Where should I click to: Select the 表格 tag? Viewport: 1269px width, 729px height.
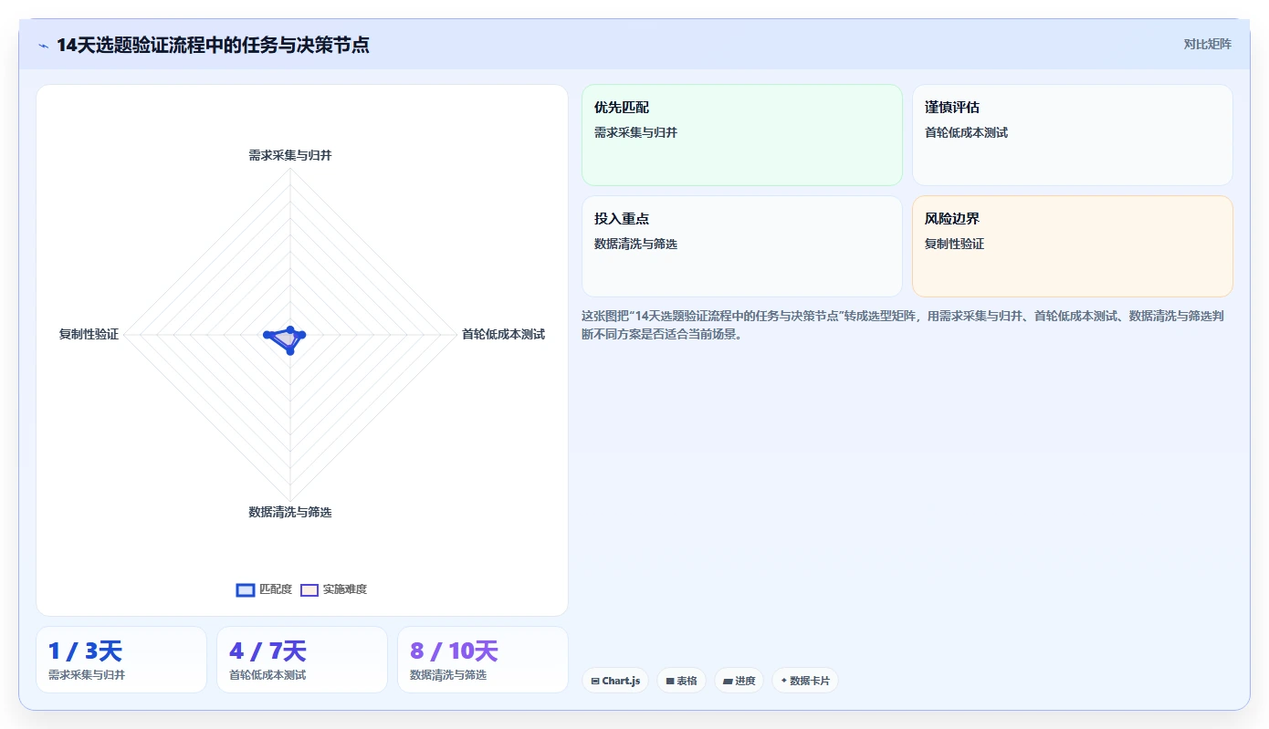681,681
